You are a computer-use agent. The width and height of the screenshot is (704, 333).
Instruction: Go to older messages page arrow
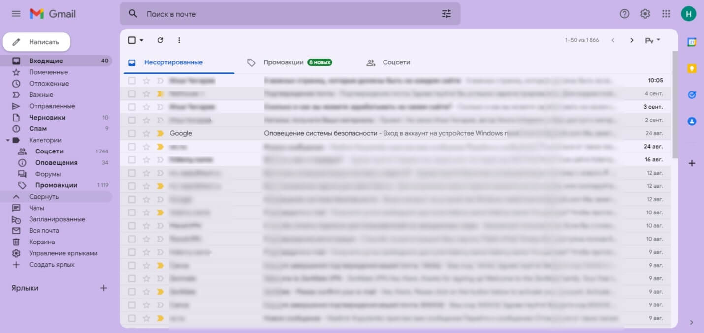tap(632, 40)
